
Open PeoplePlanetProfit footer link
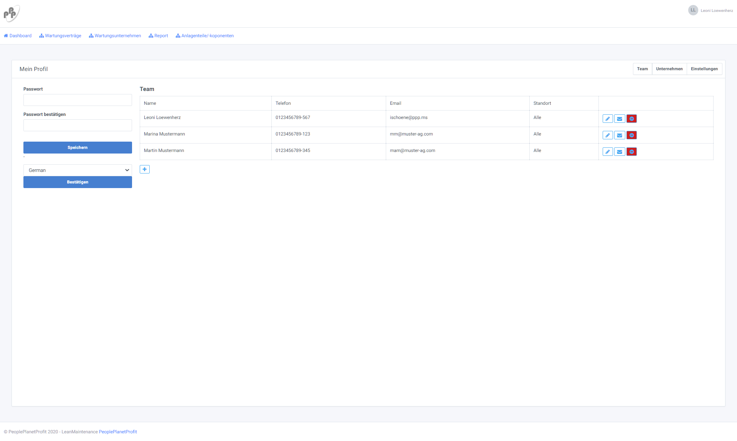(x=118, y=432)
